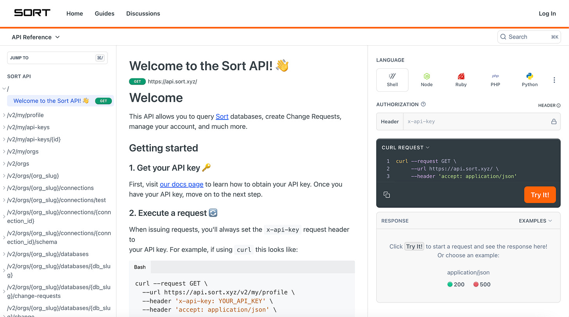Click the GET badge under page title
This screenshot has height=317, width=569.
click(137, 82)
